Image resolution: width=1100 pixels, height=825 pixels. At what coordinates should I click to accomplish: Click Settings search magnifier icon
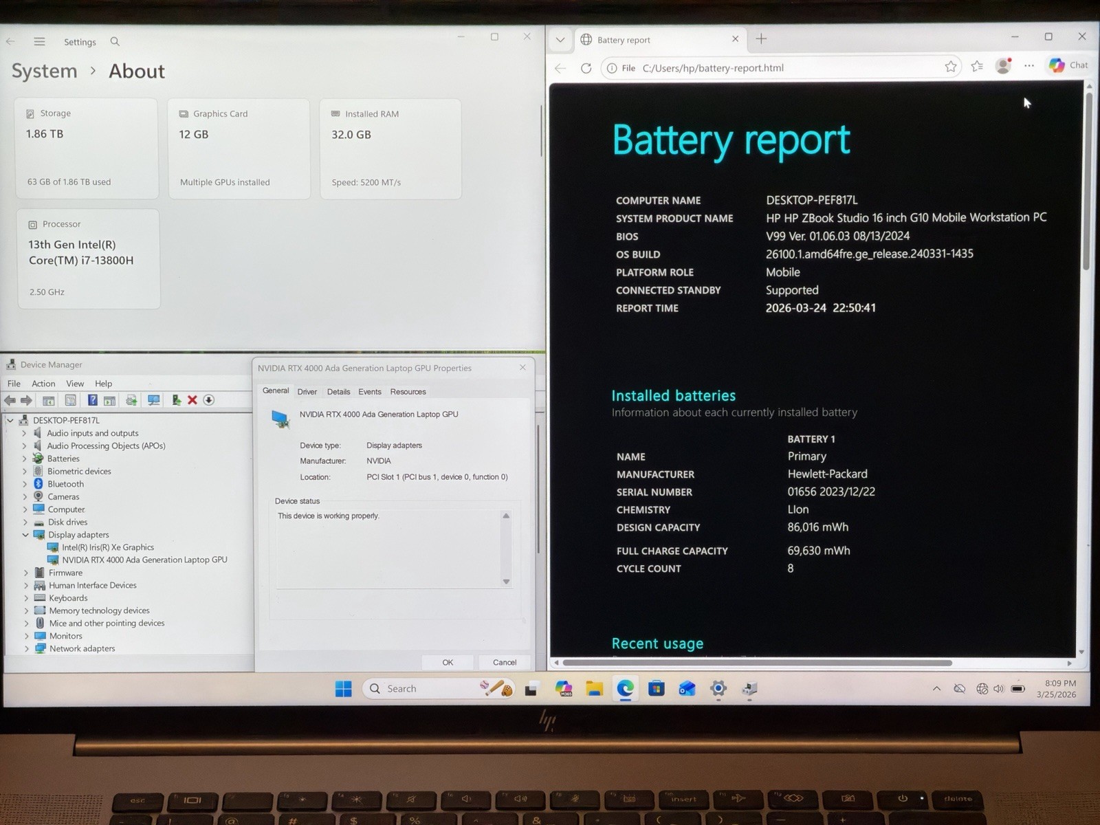click(x=115, y=42)
